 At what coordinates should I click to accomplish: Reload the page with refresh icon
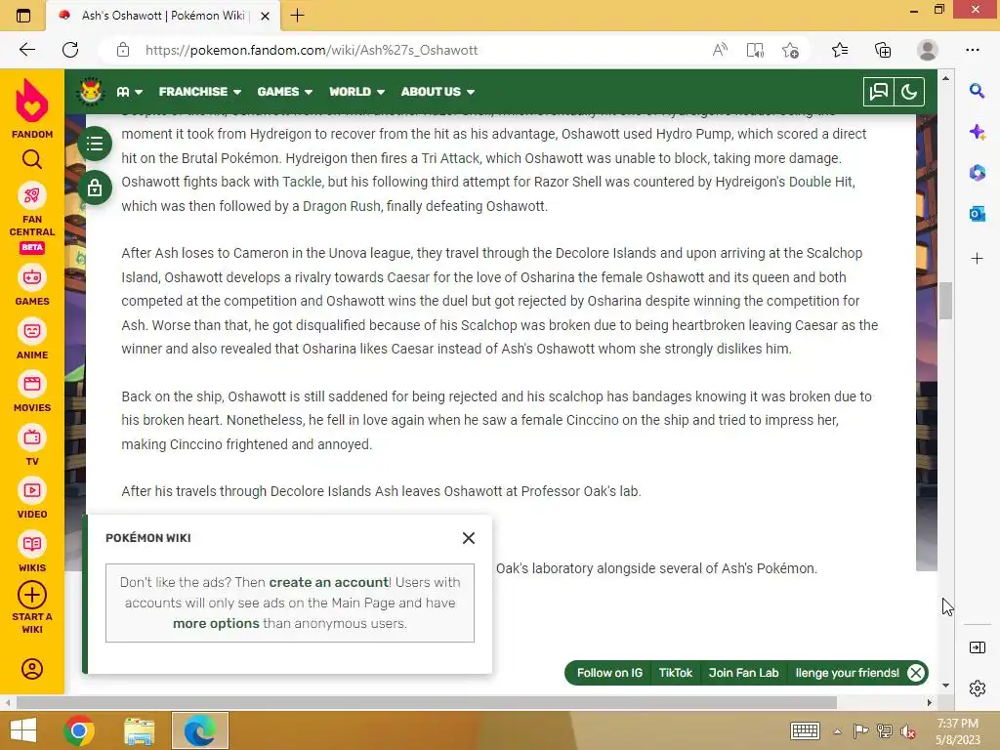coord(70,50)
